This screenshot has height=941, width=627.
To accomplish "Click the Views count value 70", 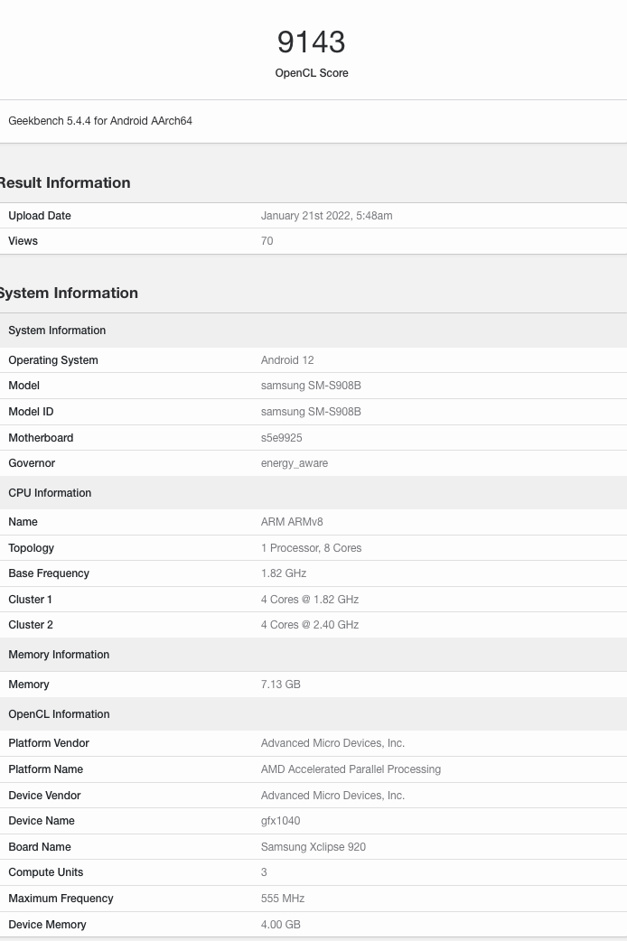I will click(267, 241).
